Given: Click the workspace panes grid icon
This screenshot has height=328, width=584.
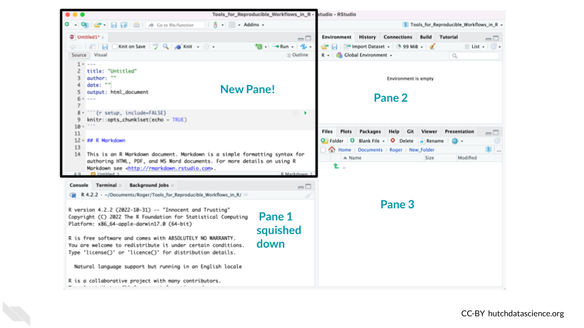Looking at the screenshot, I should 232,25.
